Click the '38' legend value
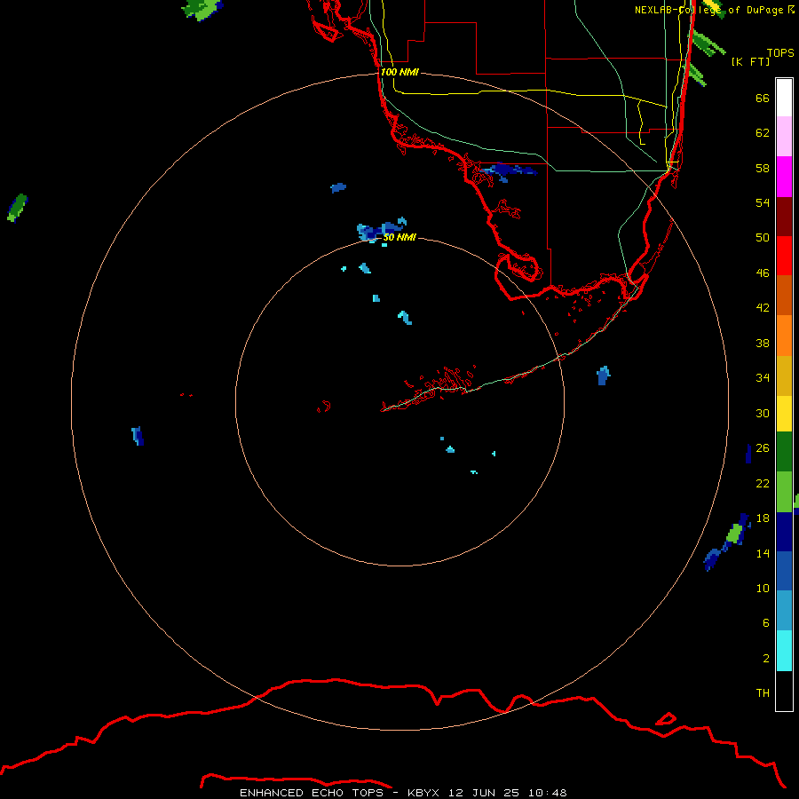This screenshot has height=799, width=799. click(x=763, y=343)
